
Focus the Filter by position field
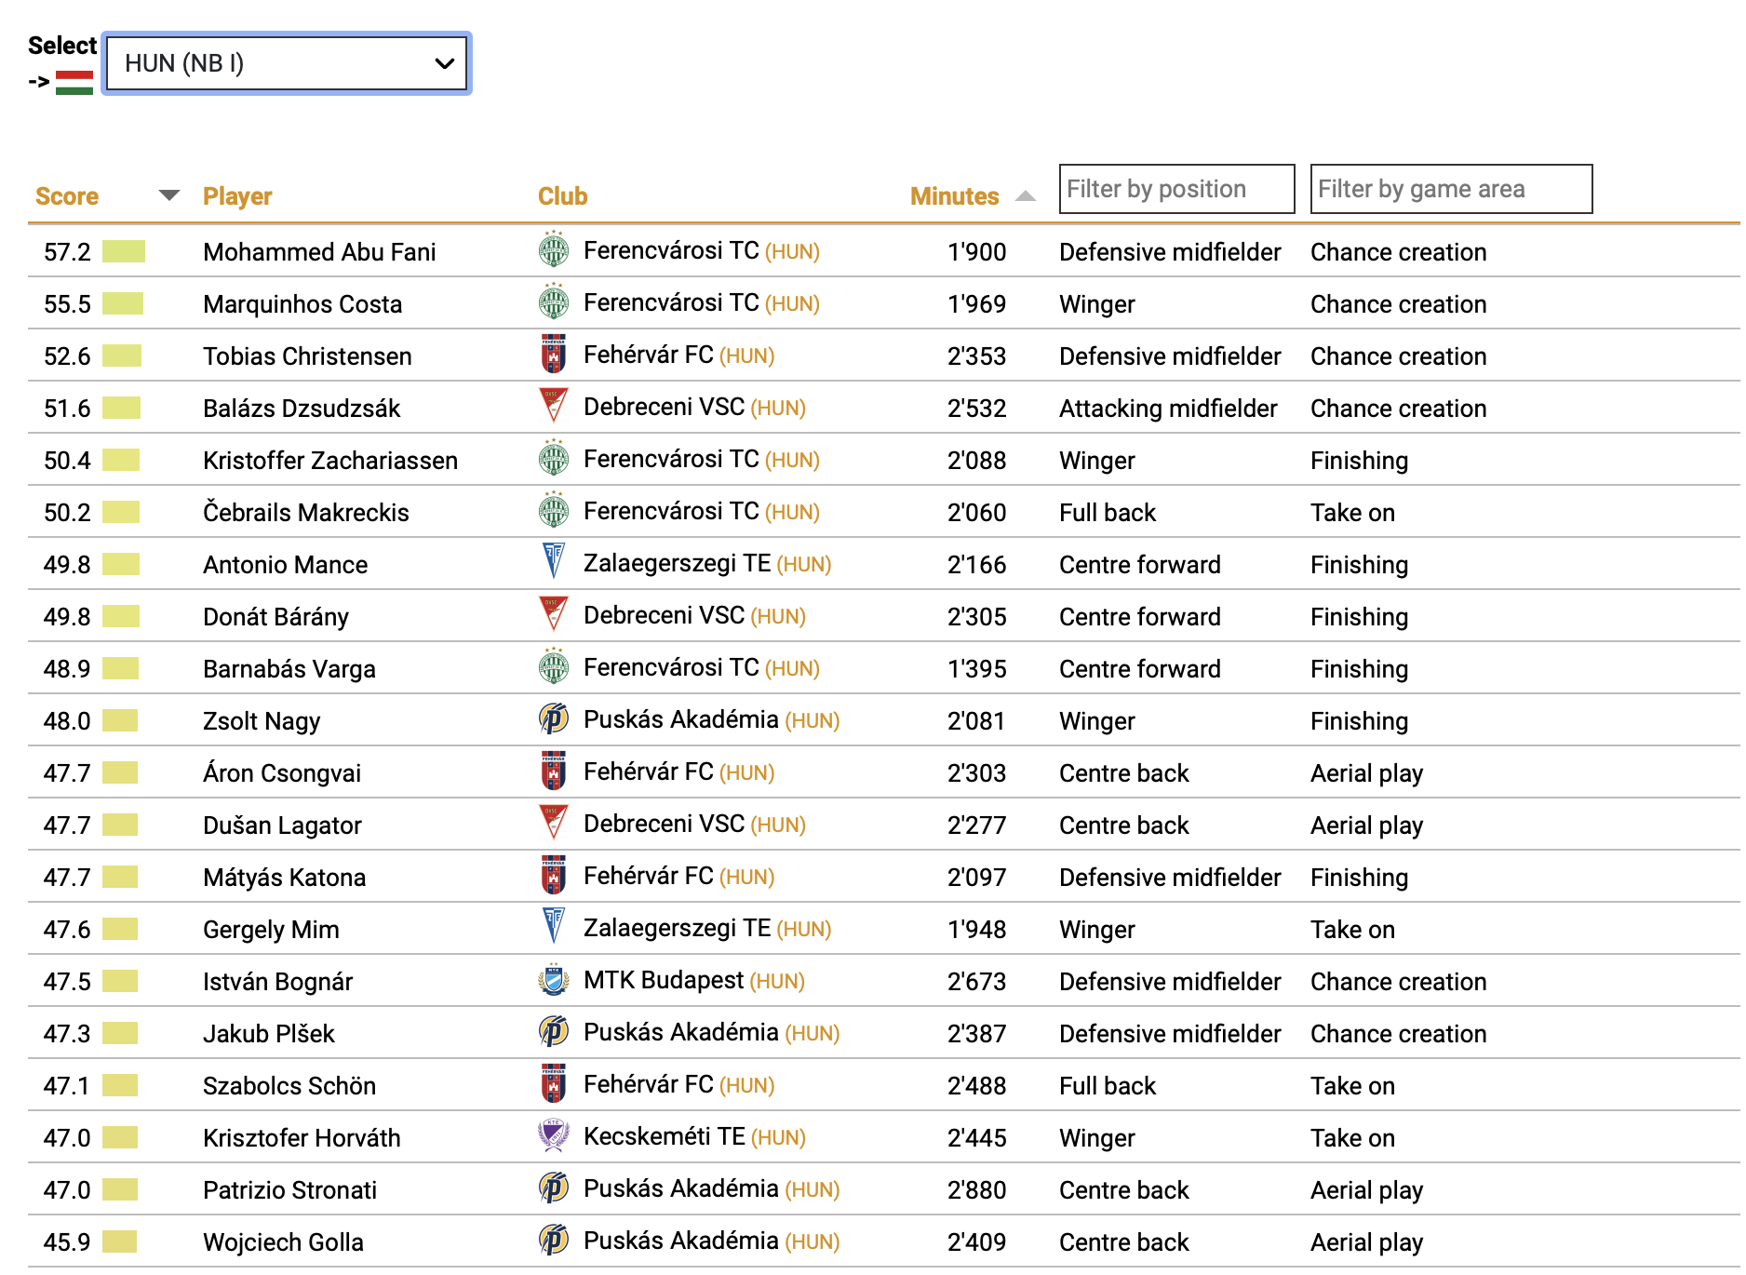click(1176, 189)
